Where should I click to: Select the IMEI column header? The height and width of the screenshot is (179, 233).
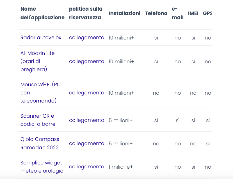(193, 13)
